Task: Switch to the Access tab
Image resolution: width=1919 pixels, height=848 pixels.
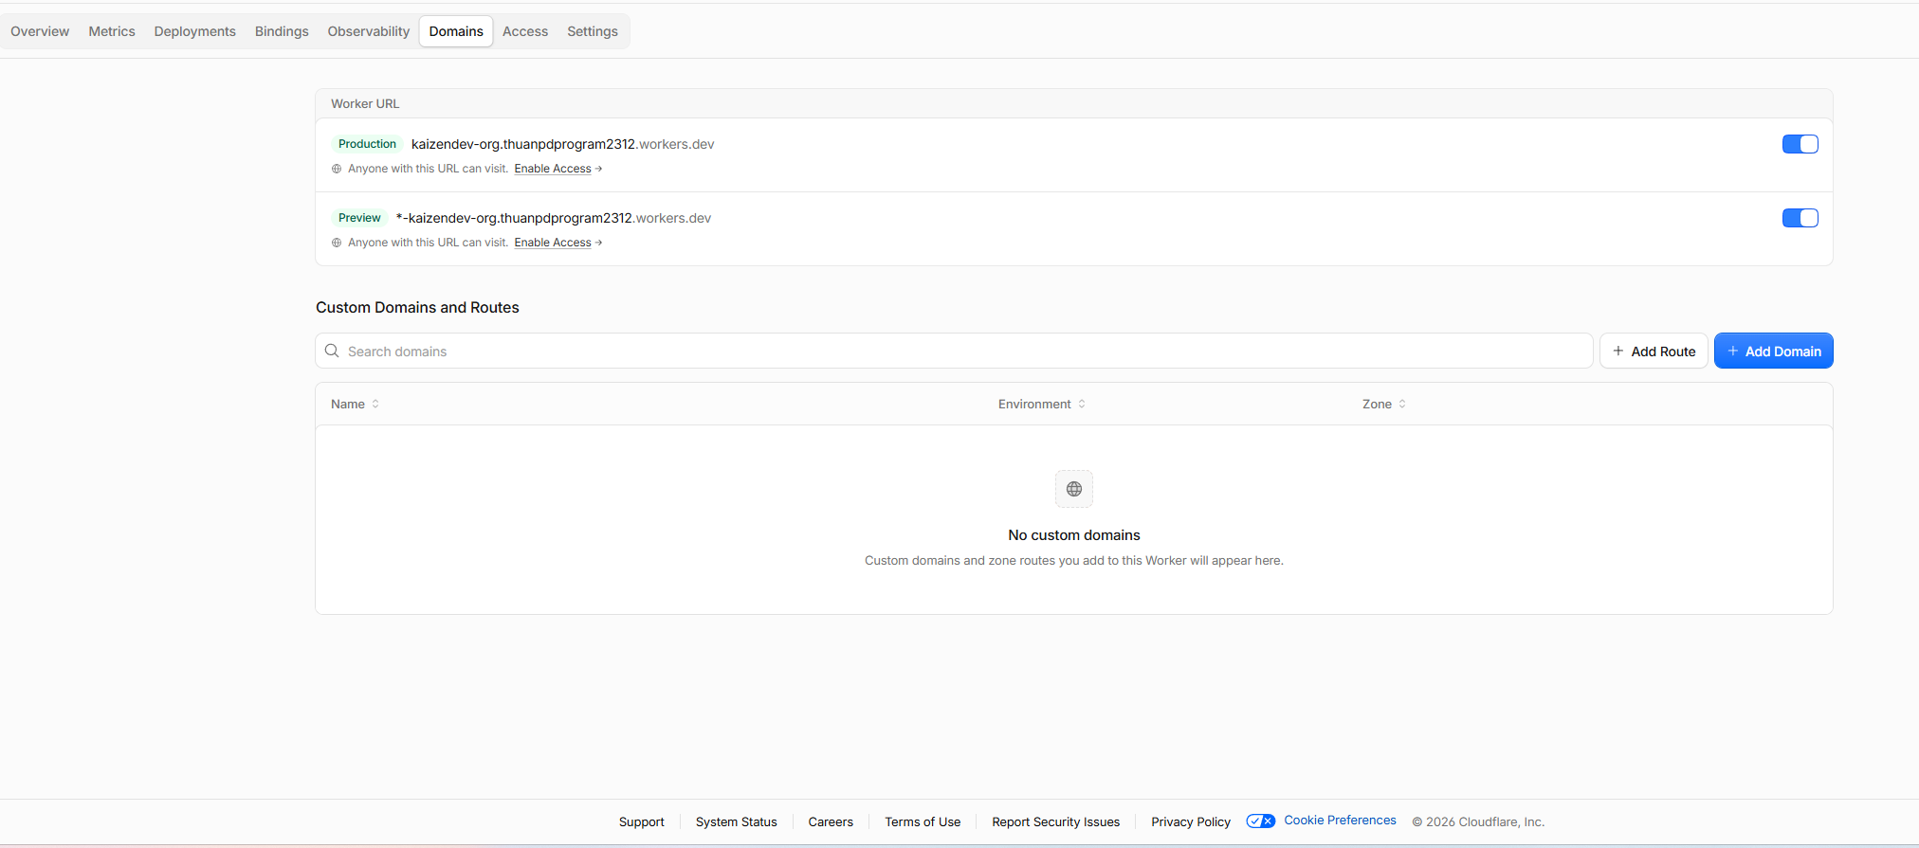Action: [x=525, y=31]
